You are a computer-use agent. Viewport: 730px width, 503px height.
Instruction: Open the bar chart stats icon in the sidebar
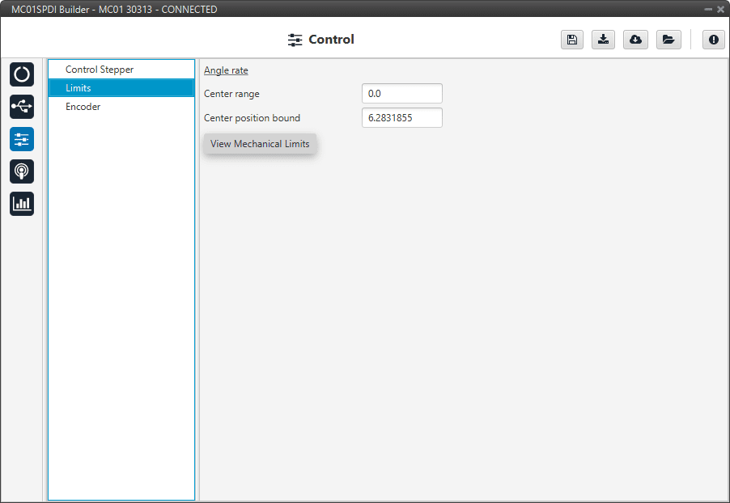click(22, 204)
